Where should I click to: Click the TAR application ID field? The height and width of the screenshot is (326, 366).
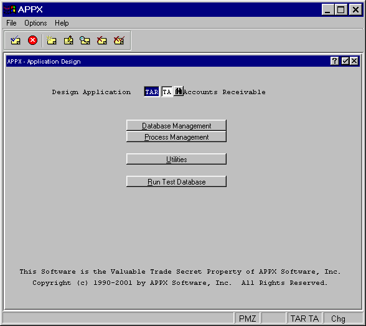pyautogui.click(x=152, y=92)
